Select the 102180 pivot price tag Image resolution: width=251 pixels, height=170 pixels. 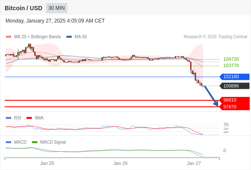click(234, 77)
